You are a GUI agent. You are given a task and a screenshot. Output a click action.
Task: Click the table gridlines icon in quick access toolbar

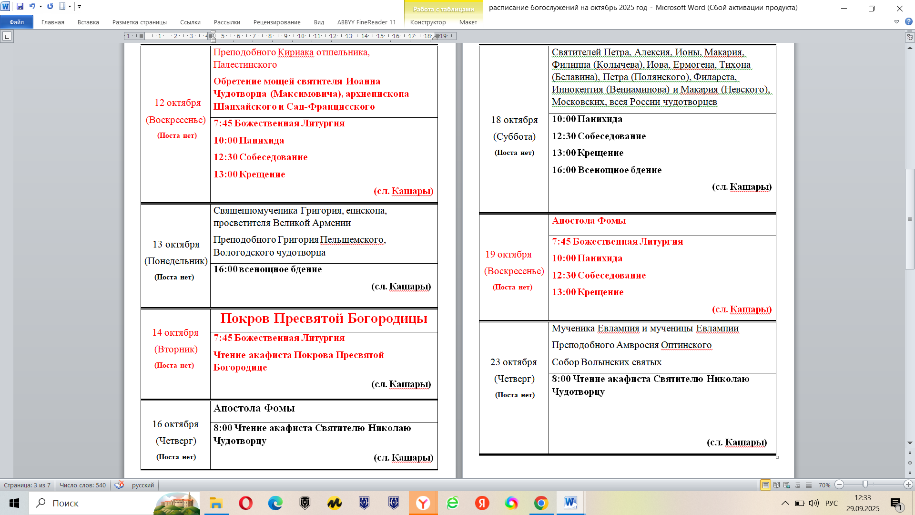pos(62,7)
